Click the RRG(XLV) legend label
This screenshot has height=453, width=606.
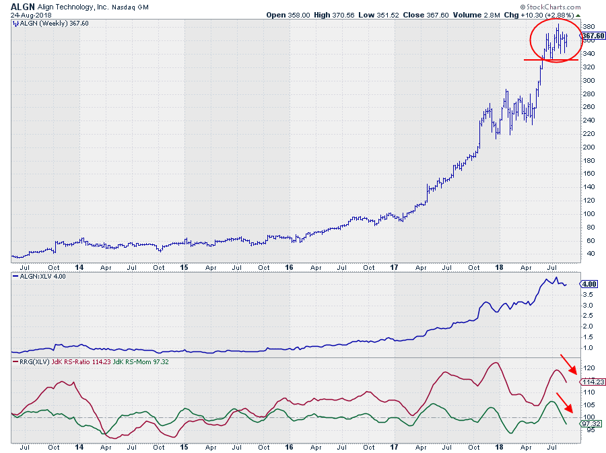pos(35,362)
